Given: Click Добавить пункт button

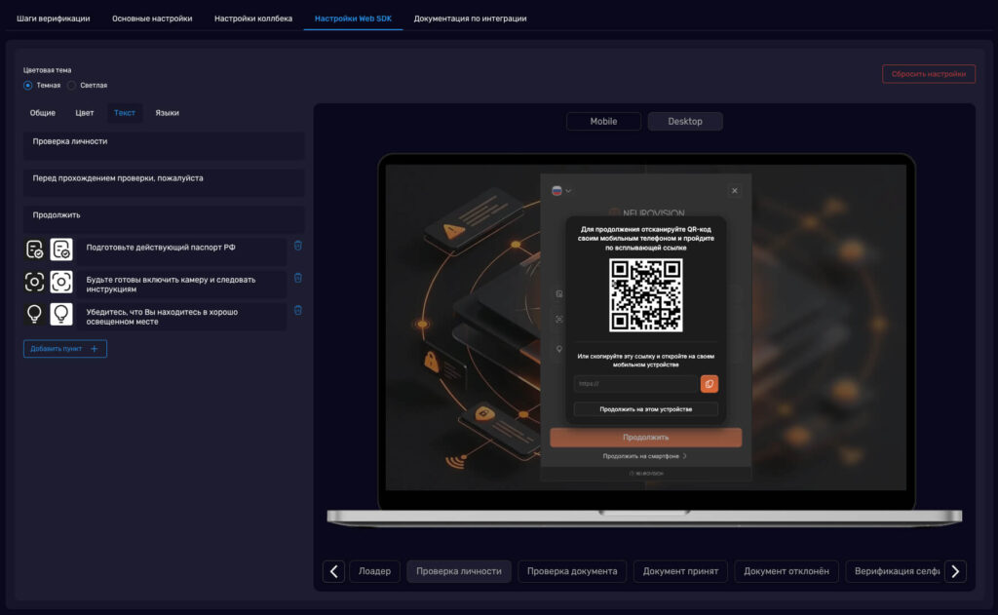Looking at the screenshot, I should [65, 349].
